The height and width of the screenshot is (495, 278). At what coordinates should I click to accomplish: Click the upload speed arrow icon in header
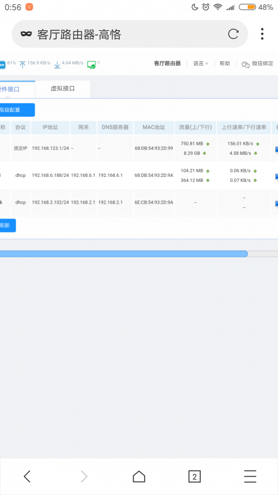coord(22,65)
